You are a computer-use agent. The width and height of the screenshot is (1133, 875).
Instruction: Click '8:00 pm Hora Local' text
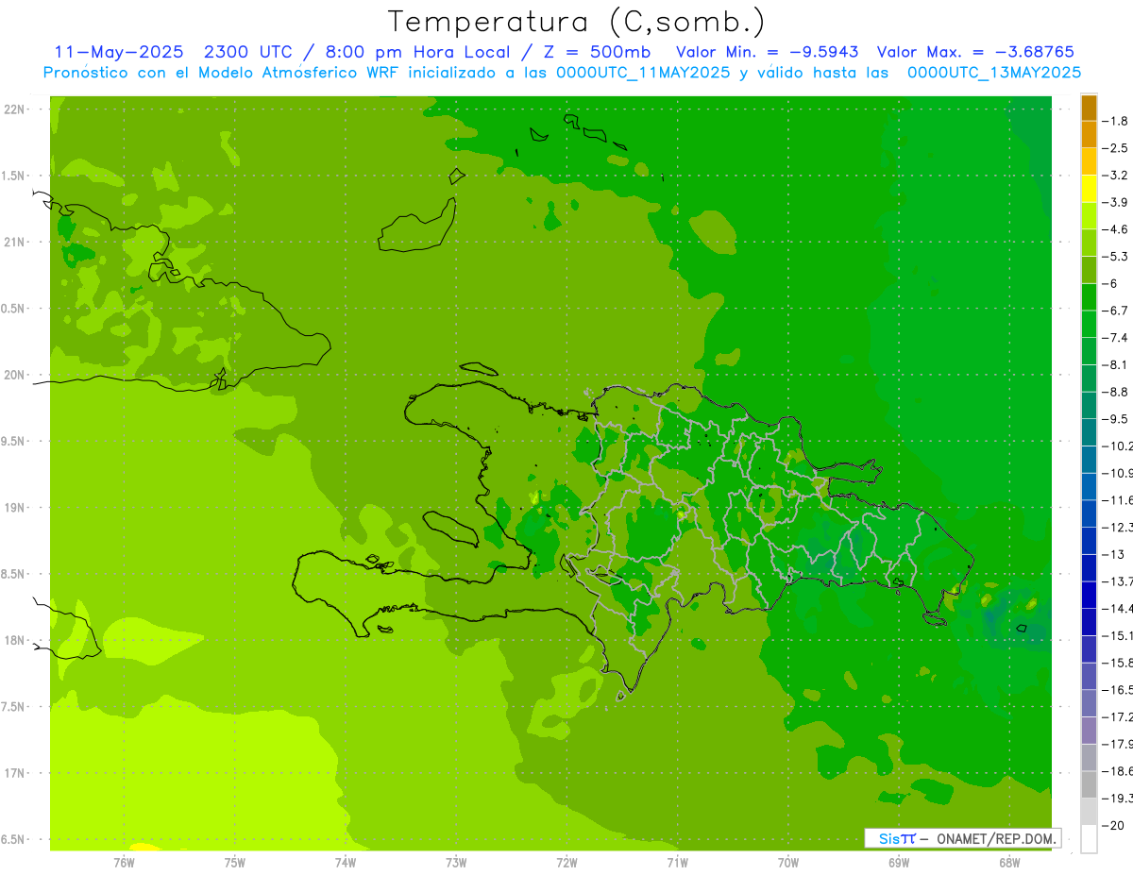click(416, 52)
